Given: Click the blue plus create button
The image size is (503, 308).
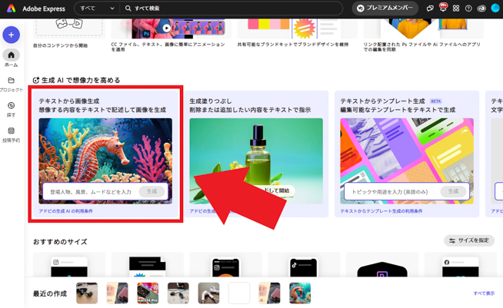Looking at the screenshot, I should click(11, 35).
